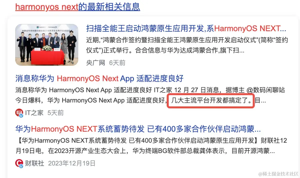Click the IT之家 source name text
The height and width of the screenshot is (178, 300).
(34, 113)
